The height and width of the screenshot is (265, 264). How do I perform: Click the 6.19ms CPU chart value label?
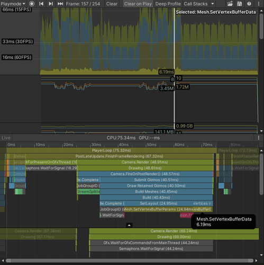(x=167, y=72)
